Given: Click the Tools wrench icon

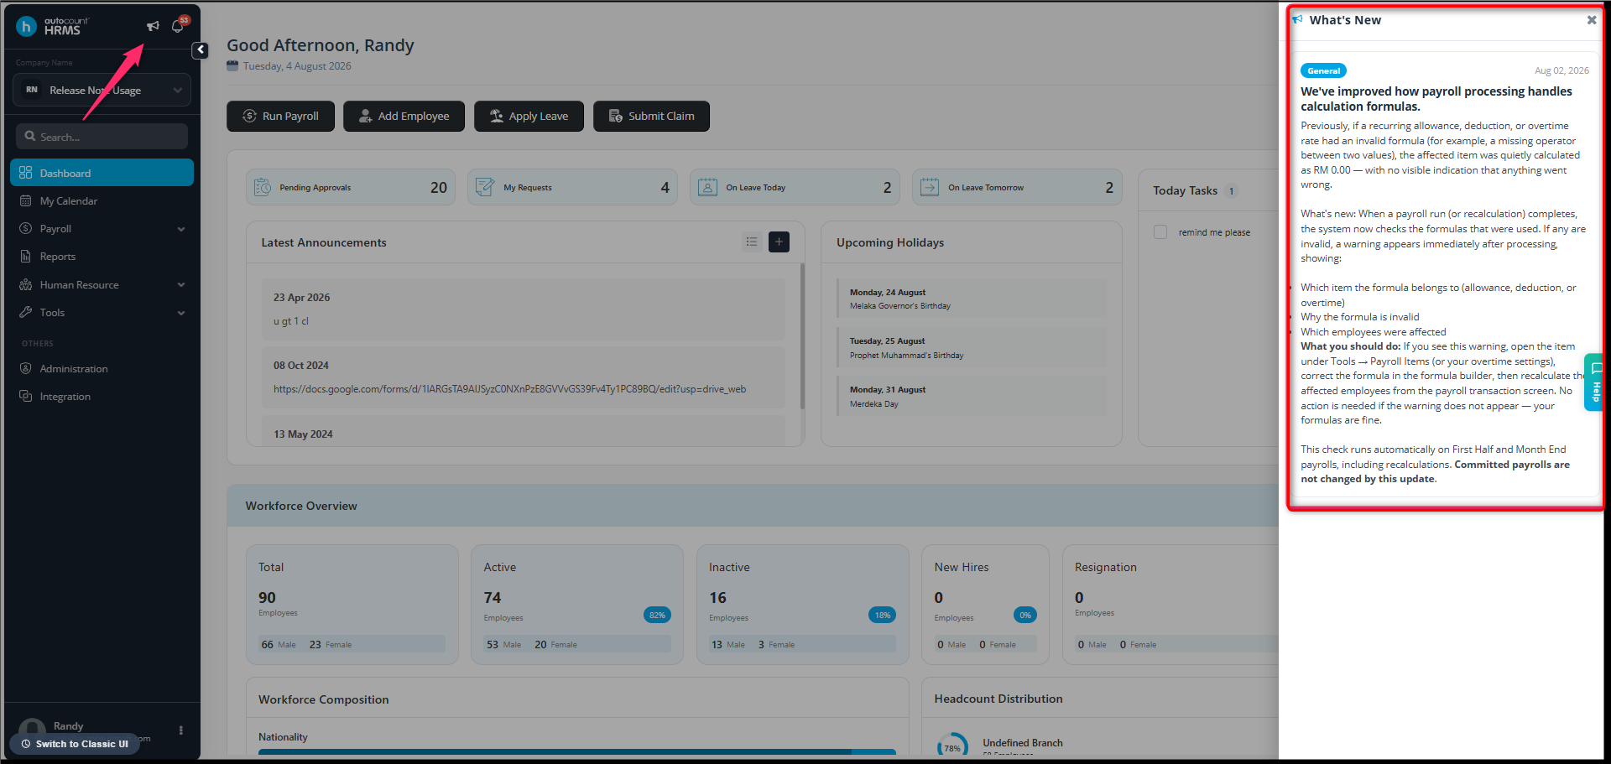Looking at the screenshot, I should pyautogui.click(x=26, y=312).
